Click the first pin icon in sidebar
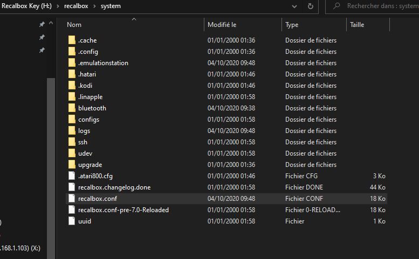 (42, 25)
